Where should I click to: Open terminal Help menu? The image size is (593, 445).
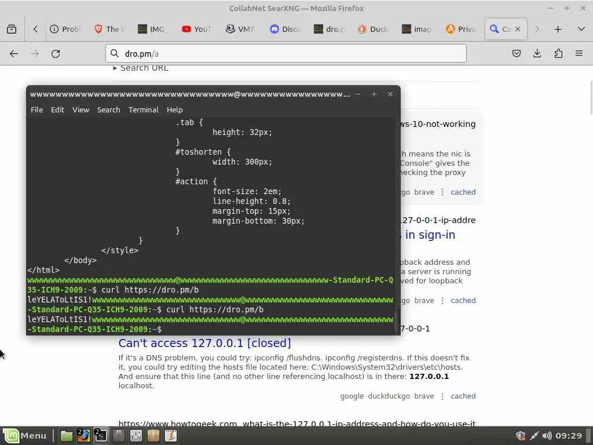click(x=175, y=110)
